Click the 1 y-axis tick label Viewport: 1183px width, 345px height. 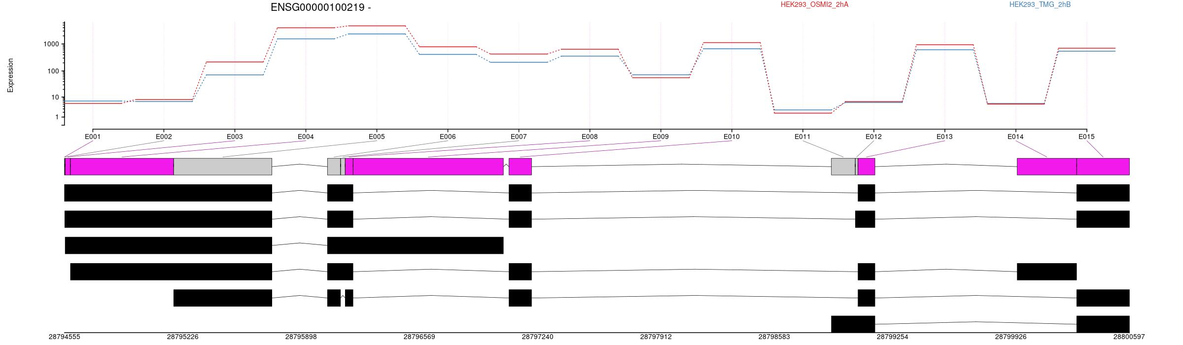(58, 117)
